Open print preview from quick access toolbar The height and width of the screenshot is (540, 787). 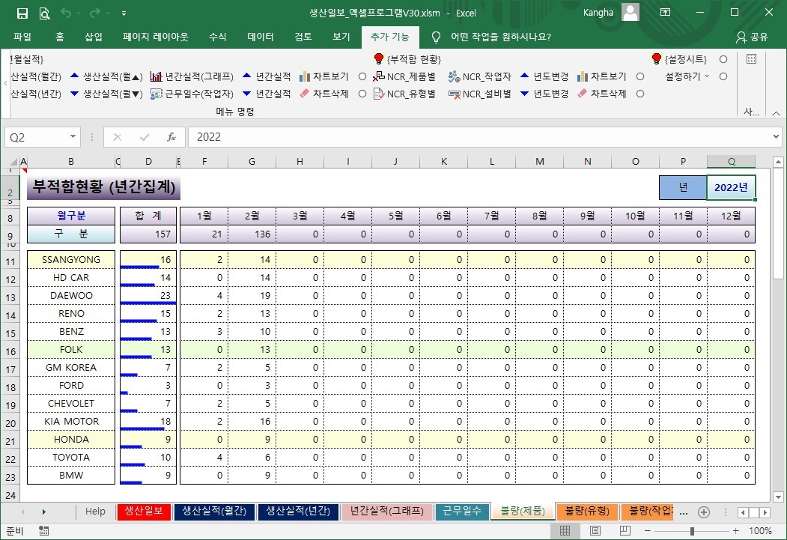click(44, 13)
